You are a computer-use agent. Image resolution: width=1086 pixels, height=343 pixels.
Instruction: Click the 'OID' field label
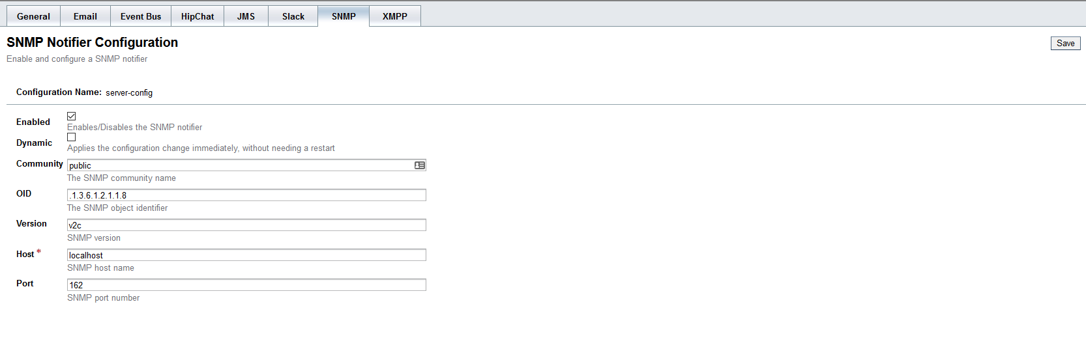point(23,193)
